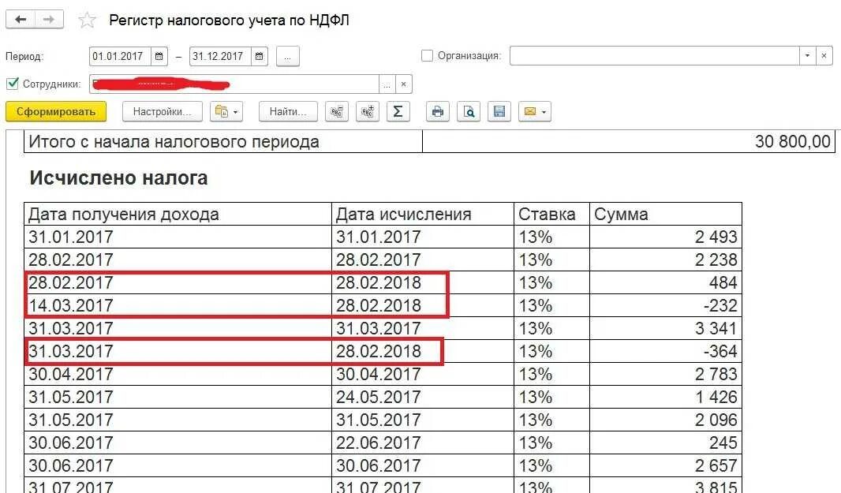The width and height of the screenshot is (841, 493).
Task: Select header 'Ставка'
Action: point(552,214)
